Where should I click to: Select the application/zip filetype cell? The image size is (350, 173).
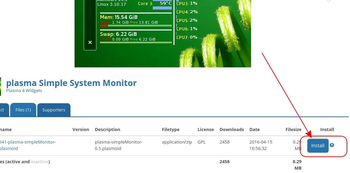coord(177,142)
